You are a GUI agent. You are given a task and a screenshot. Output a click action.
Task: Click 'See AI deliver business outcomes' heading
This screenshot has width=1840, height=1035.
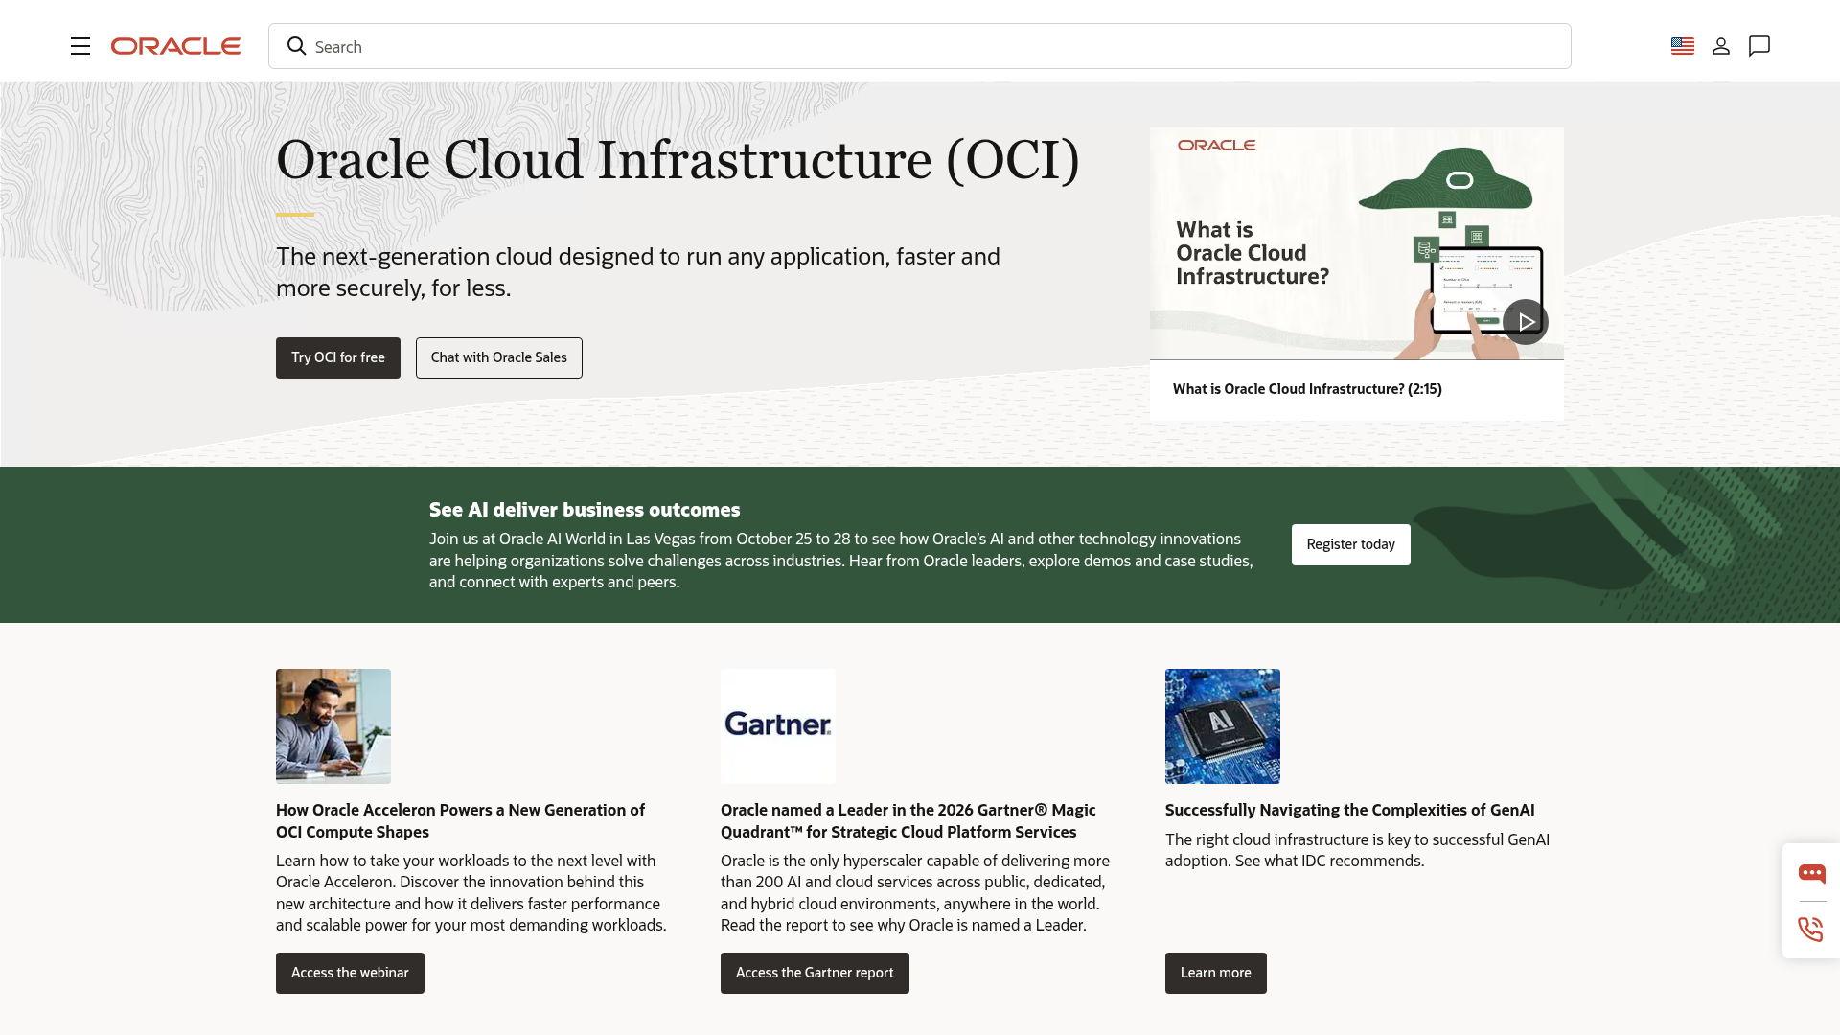point(585,510)
